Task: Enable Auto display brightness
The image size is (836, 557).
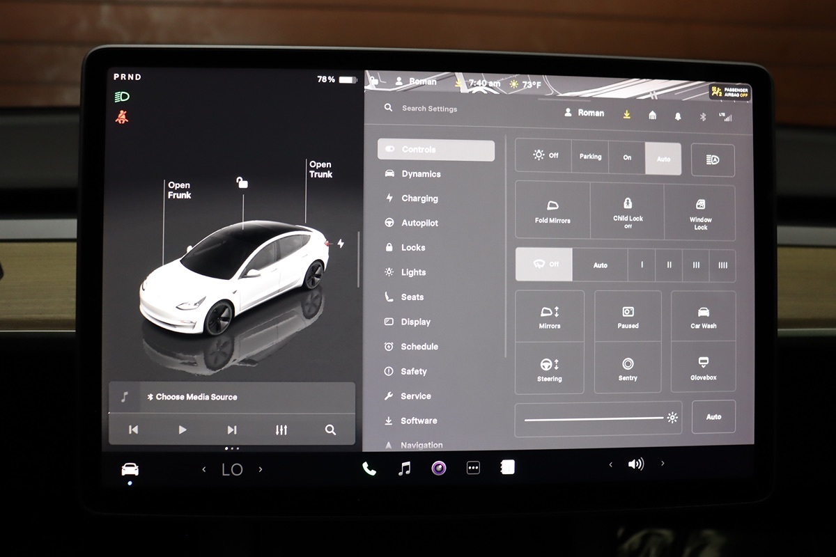Action: (713, 417)
